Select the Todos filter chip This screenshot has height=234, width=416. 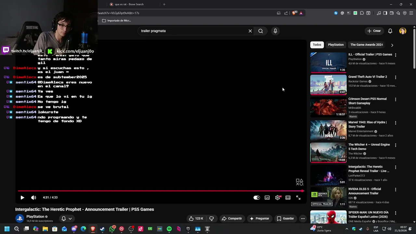coord(317,45)
